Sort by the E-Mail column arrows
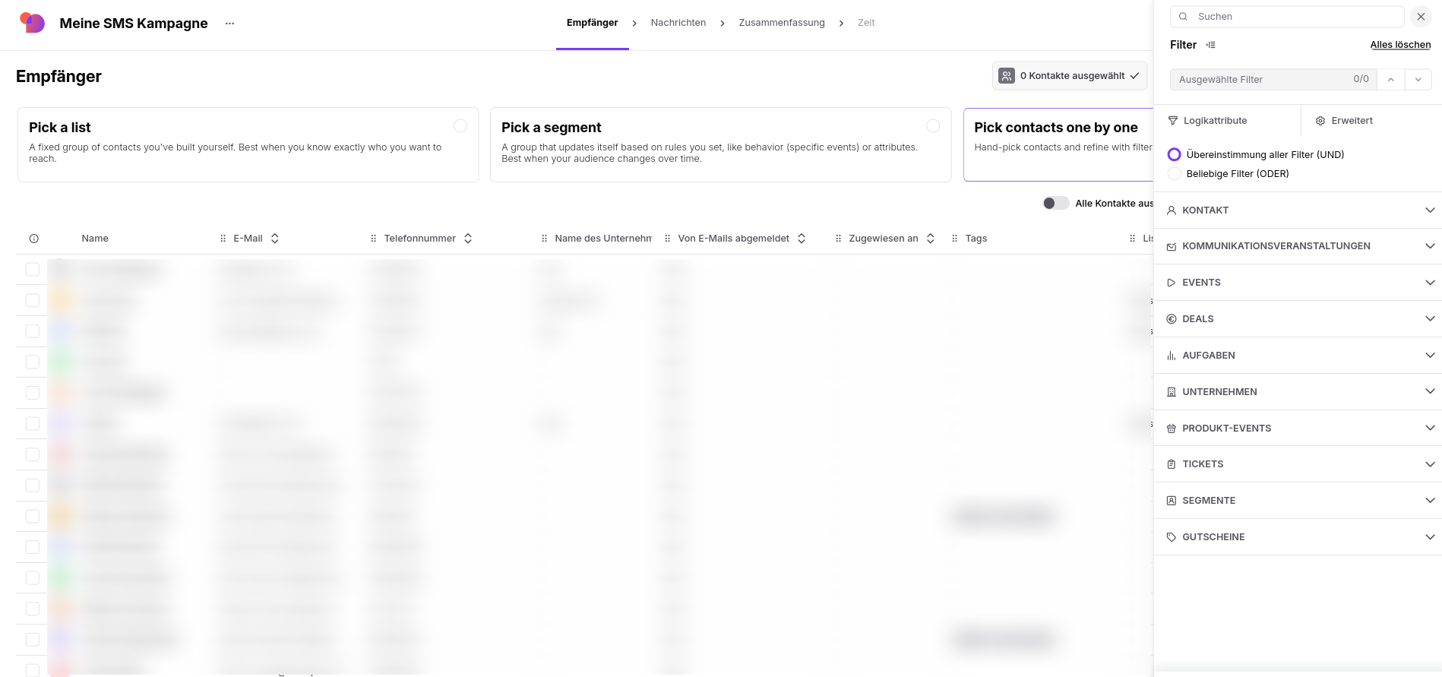Image resolution: width=1442 pixels, height=677 pixels. pos(275,239)
